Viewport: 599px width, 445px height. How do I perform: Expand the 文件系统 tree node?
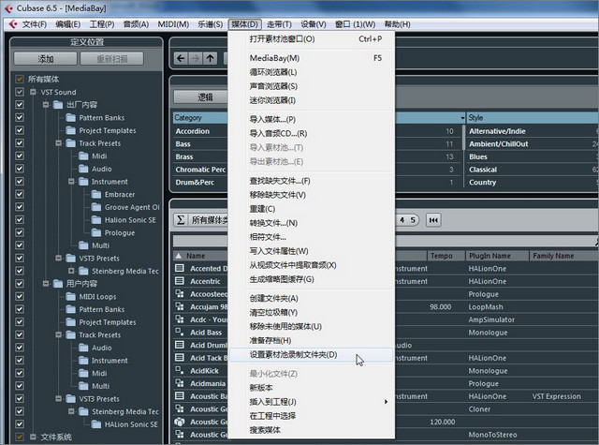pos(31,437)
